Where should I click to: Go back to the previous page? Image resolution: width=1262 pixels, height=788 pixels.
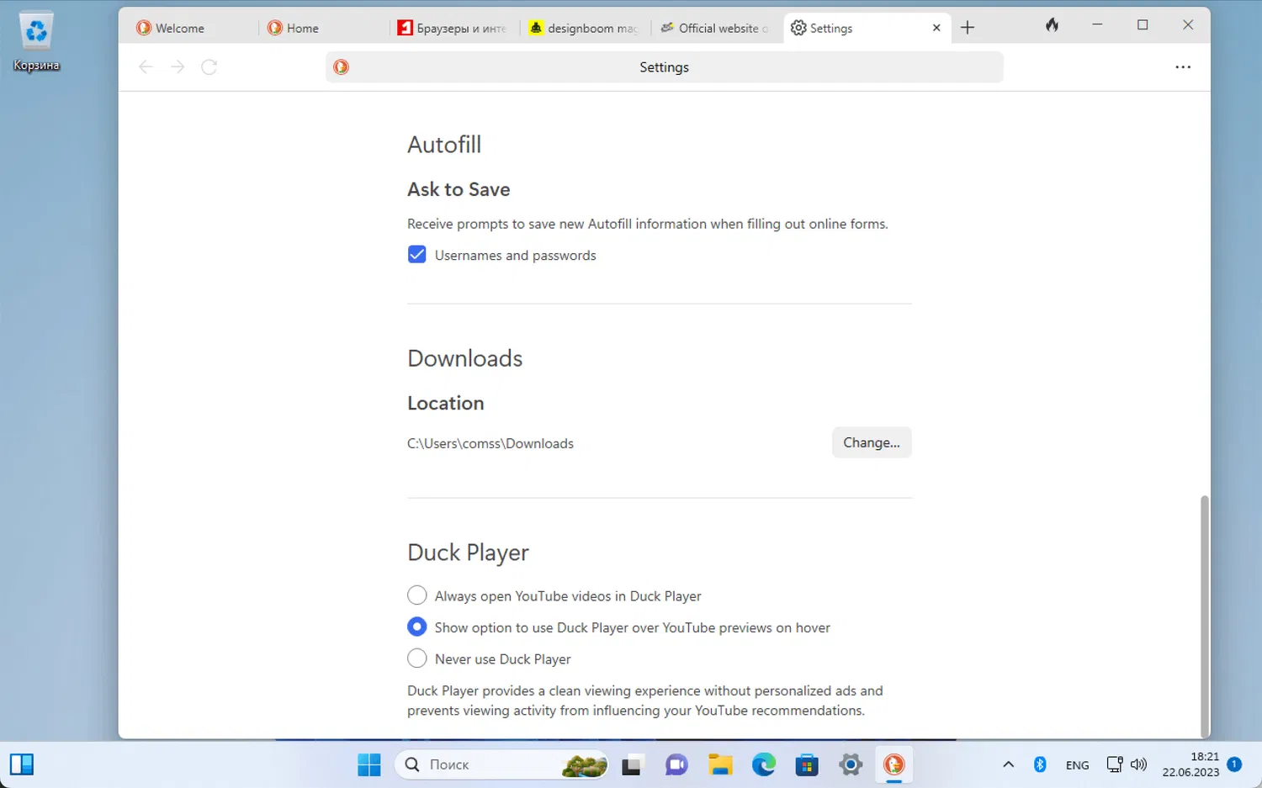[x=146, y=67]
